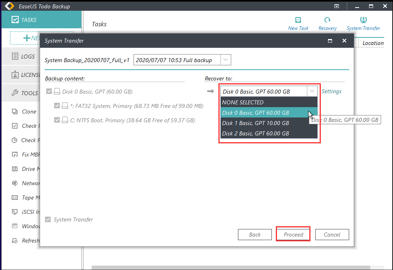Click the Proceed button
Image resolution: width=393 pixels, height=270 pixels.
click(x=293, y=235)
